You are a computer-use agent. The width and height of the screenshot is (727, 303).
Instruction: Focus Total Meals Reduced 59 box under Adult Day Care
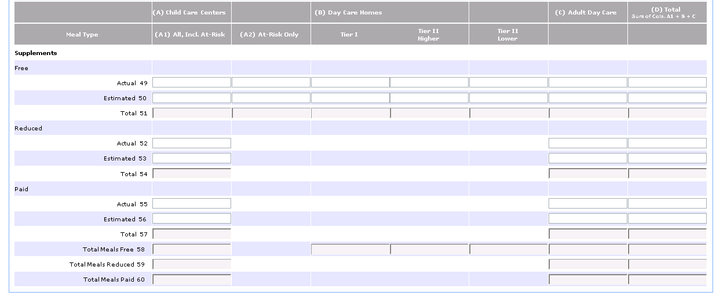pyautogui.click(x=588, y=265)
